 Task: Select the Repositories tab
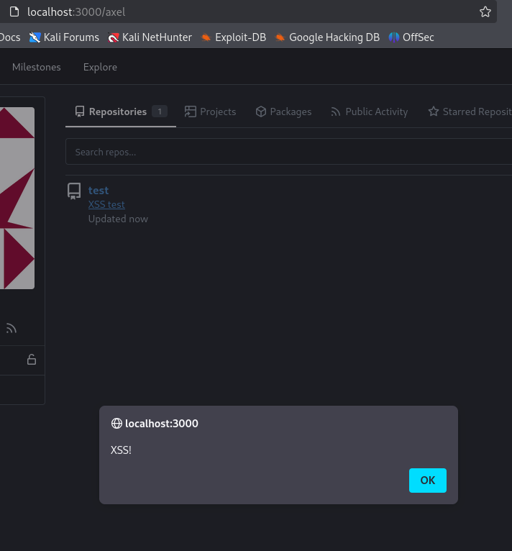(x=120, y=111)
